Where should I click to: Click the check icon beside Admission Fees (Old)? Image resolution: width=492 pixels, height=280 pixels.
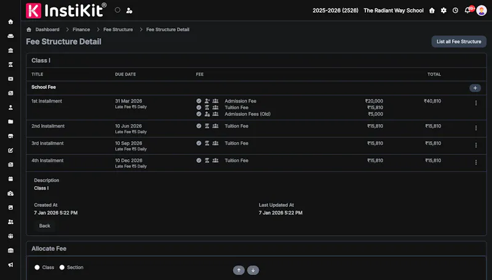coord(199,114)
